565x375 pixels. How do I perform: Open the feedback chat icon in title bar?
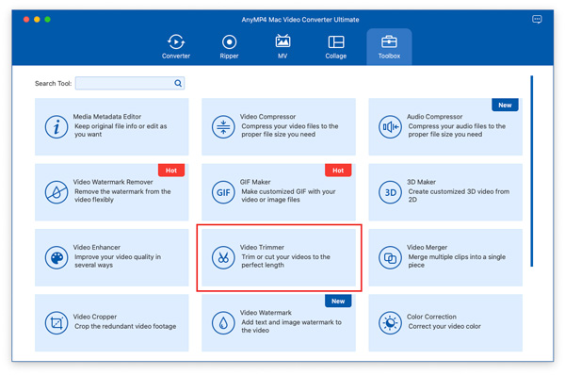(x=537, y=19)
